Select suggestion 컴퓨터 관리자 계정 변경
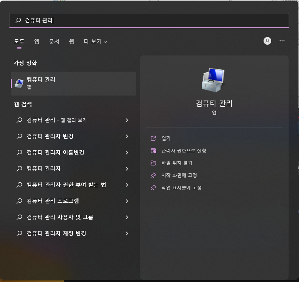Screen dimensions: 299x282 (74, 233)
